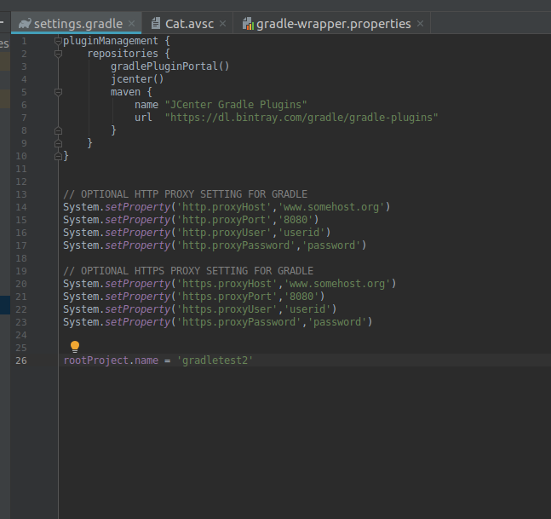
Task: Click rootProject.name on line 26
Action: tap(111, 360)
